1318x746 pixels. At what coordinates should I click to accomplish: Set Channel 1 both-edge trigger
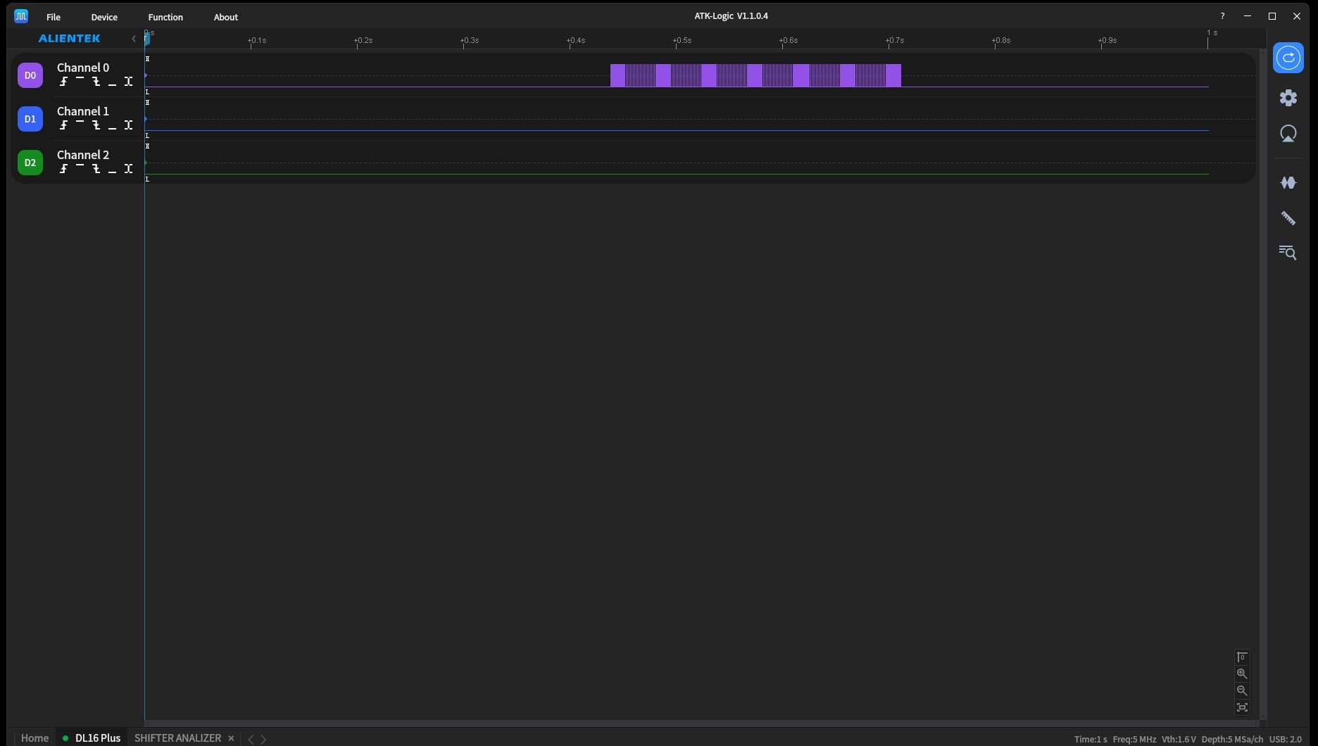tap(128, 125)
